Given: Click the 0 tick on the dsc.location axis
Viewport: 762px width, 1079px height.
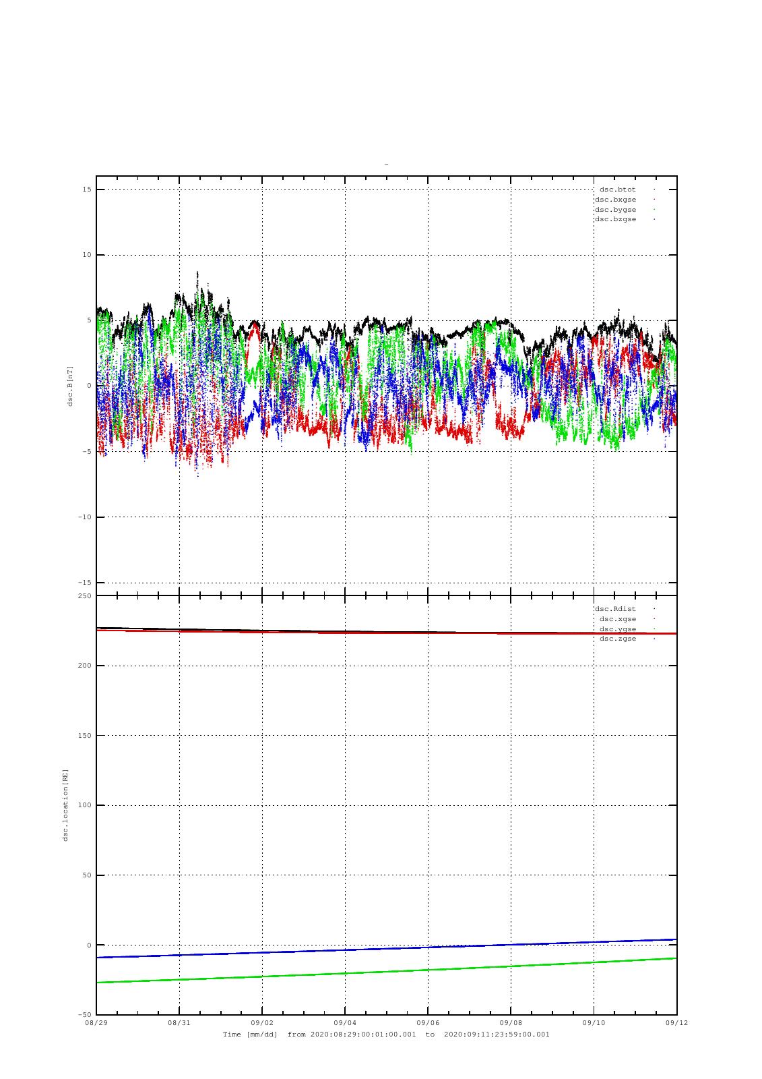Looking at the screenshot, I should coord(89,945).
